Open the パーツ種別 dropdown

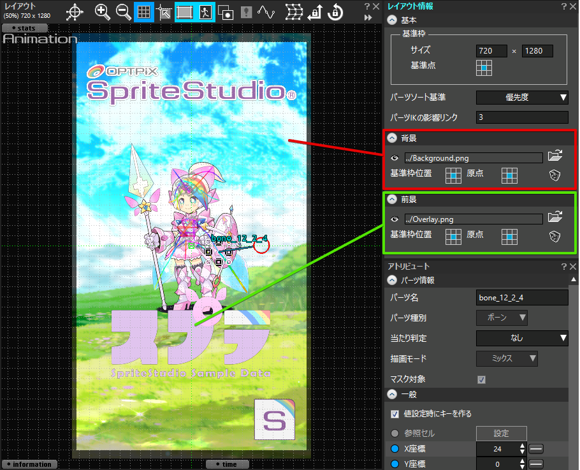coord(502,318)
